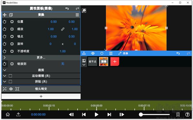Click the layer list icon
Image resolution: width=193 pixels, height=120 pixels.
coord(84,60)
